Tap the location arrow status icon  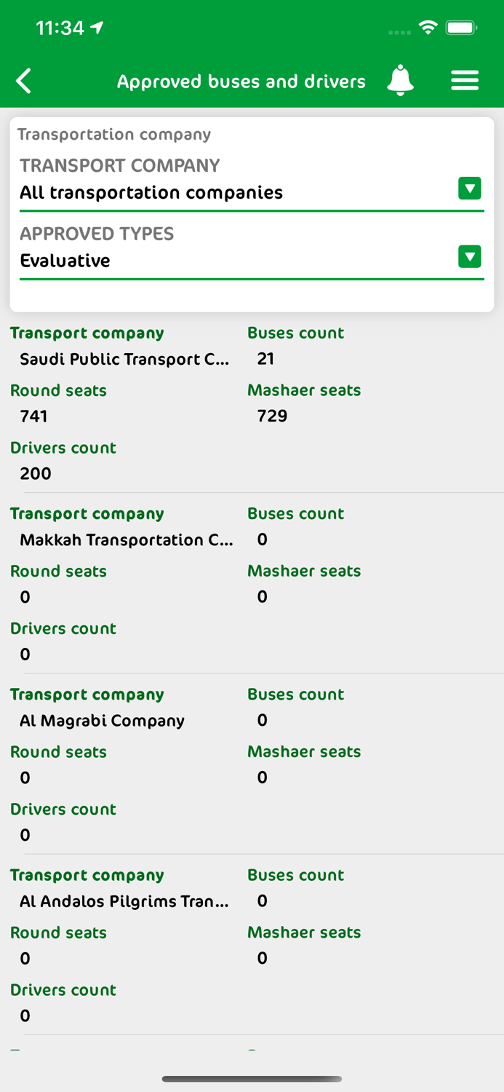97,28
